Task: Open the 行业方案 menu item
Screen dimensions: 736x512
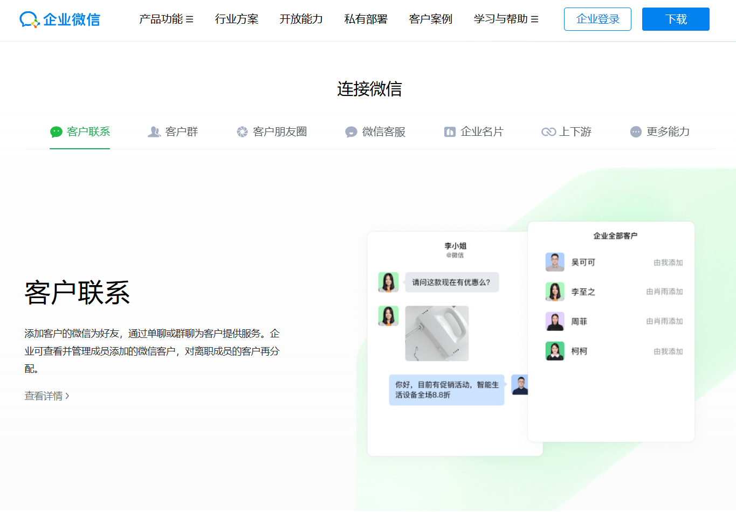Action: (x=236, y=19)
